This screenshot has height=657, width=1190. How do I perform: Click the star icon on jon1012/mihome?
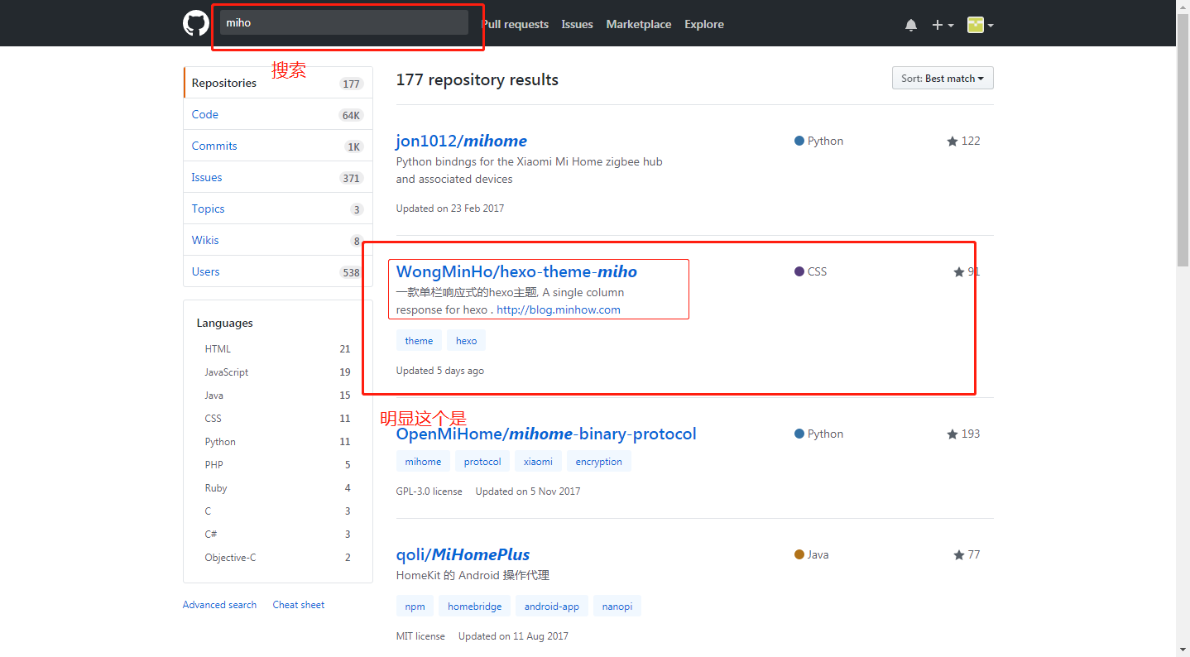coord(952,141)
